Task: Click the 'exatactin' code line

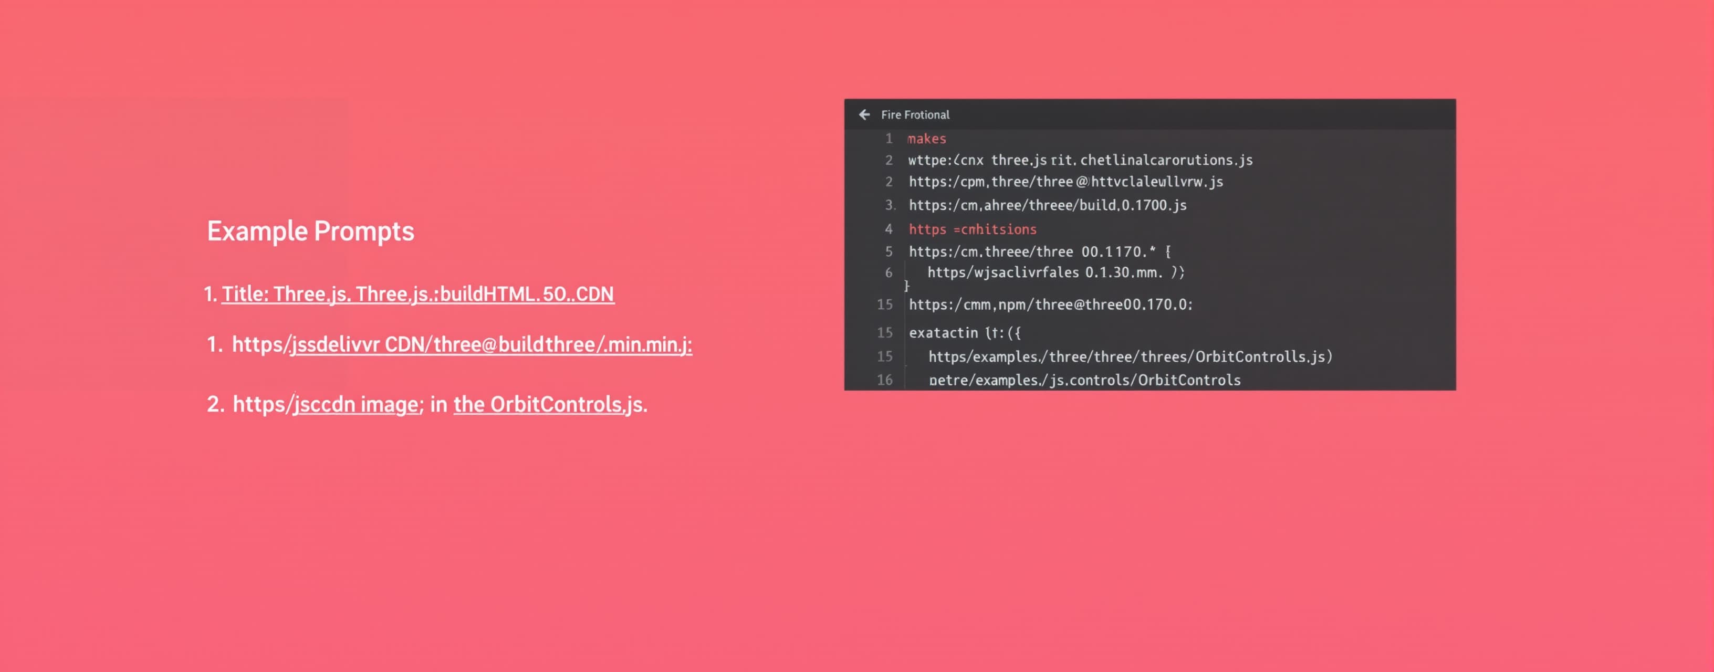Action: click(965, 333)
